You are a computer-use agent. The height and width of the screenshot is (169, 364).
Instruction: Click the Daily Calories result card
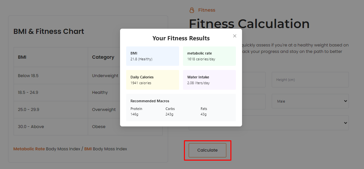(x=152, y=80)
